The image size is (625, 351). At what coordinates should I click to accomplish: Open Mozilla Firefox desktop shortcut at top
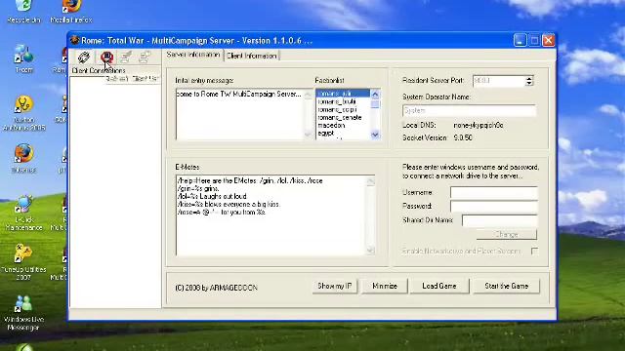tap(71, 11)
